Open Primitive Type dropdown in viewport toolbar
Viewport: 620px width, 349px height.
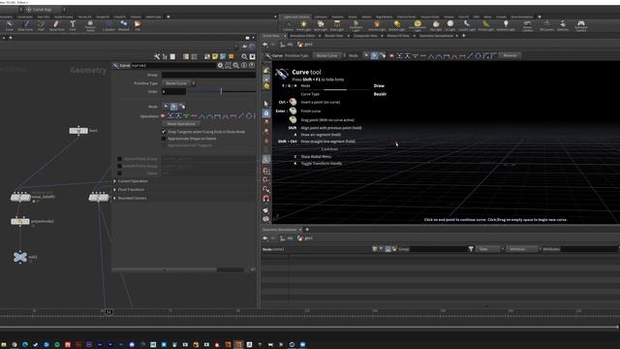328,55
